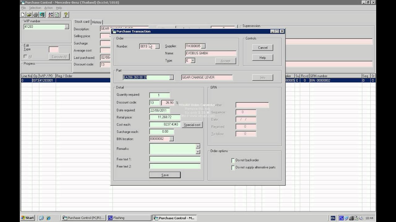Click the Remarks text area

point(173,149)
